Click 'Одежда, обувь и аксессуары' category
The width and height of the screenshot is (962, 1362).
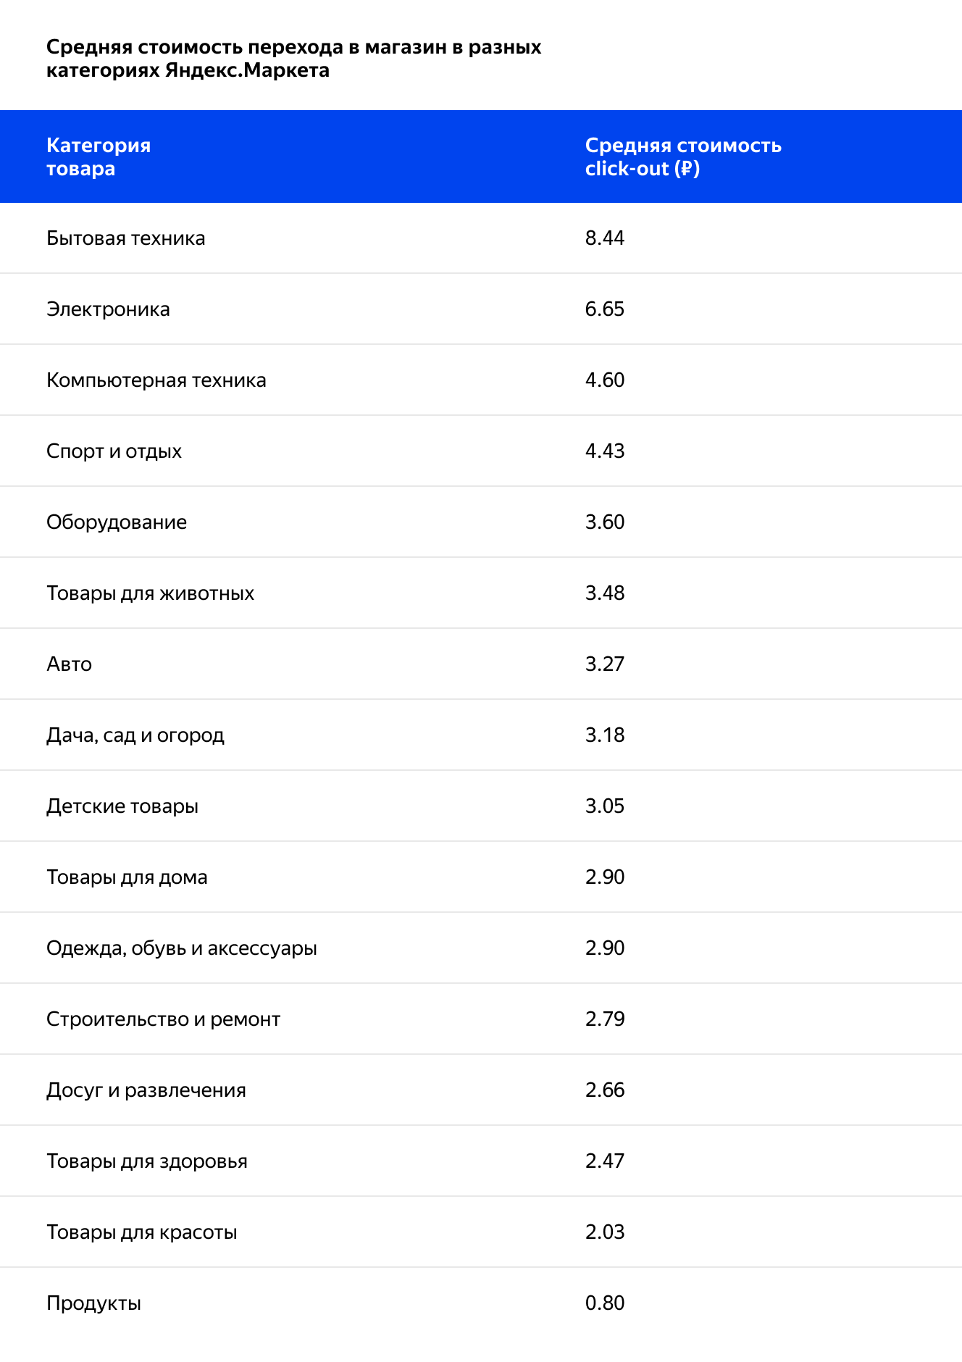pyautogui.click(x=182, y=948)
